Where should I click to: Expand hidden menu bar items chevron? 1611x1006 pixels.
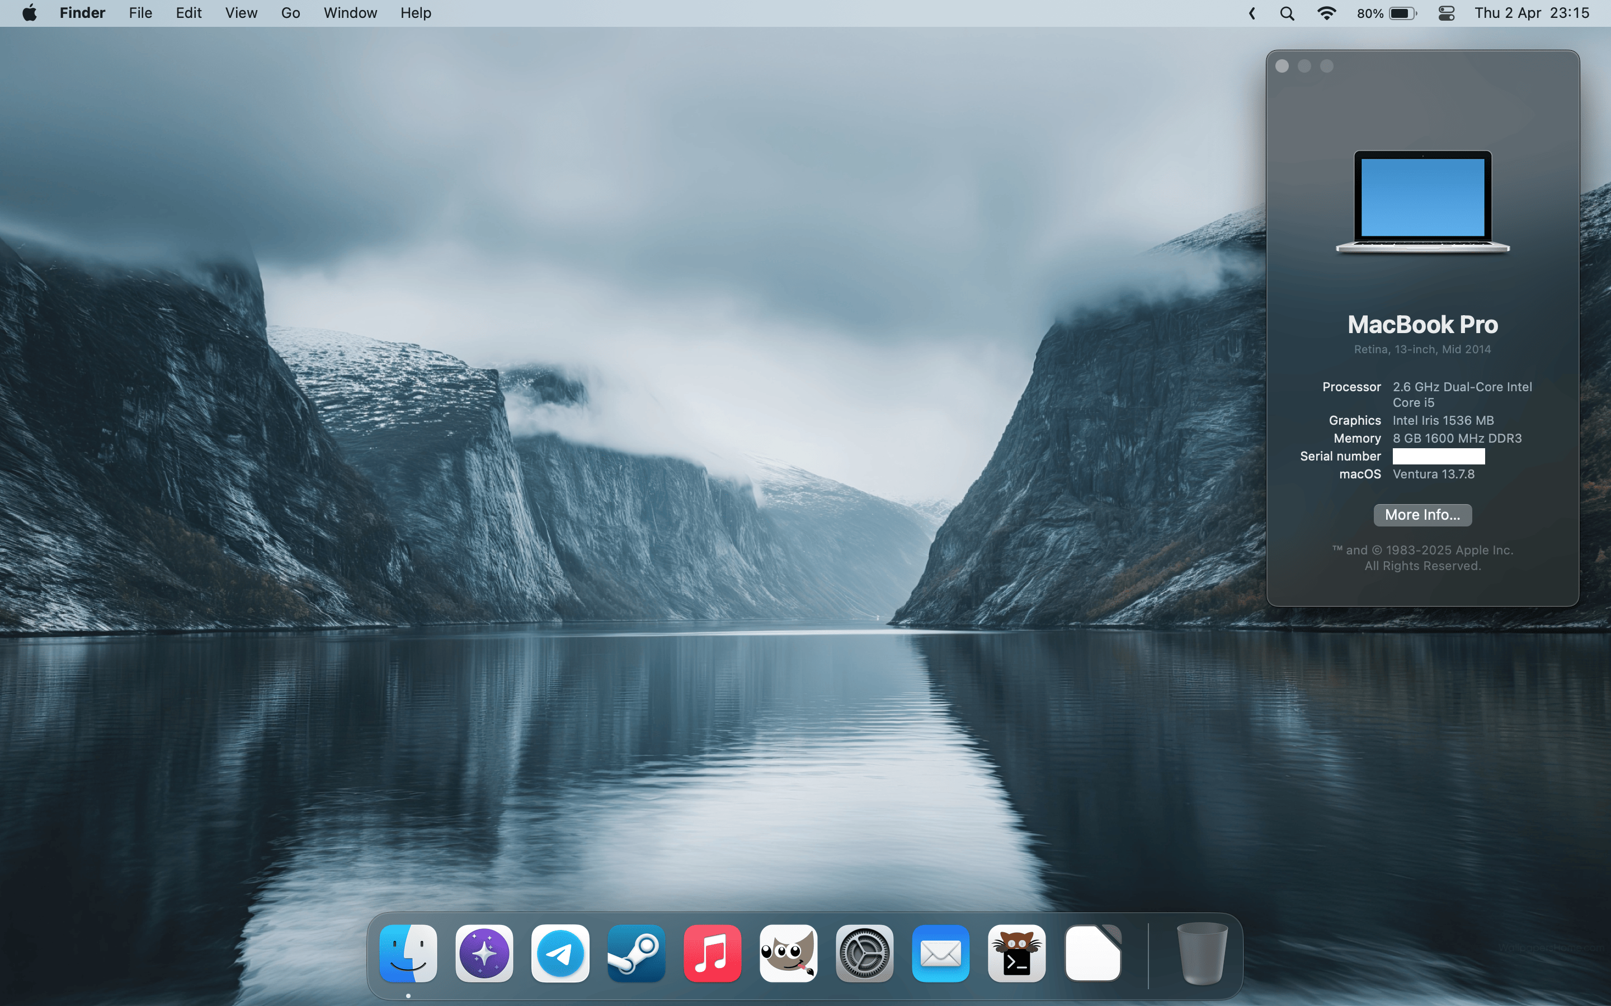point(1251,13)
